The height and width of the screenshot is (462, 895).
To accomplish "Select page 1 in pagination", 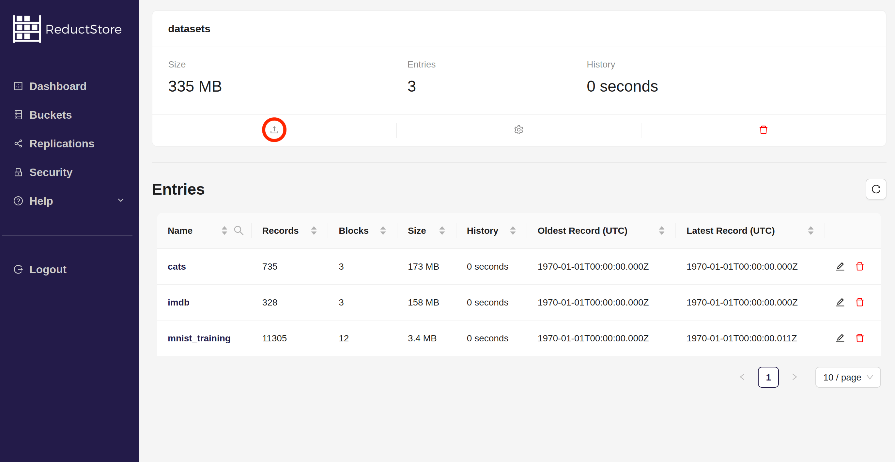I will click(x=768, y=377).
